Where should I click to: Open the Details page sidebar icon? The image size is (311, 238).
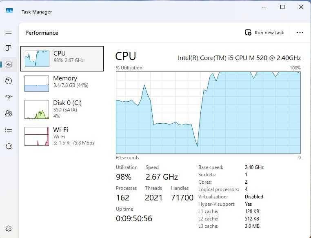pos(9,130)
